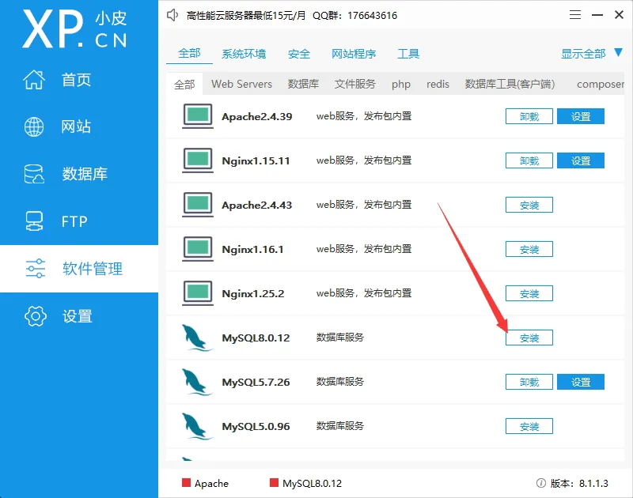Open 网站 websites section in sidebar
This screenshot has width=633, height=498.
76,126
